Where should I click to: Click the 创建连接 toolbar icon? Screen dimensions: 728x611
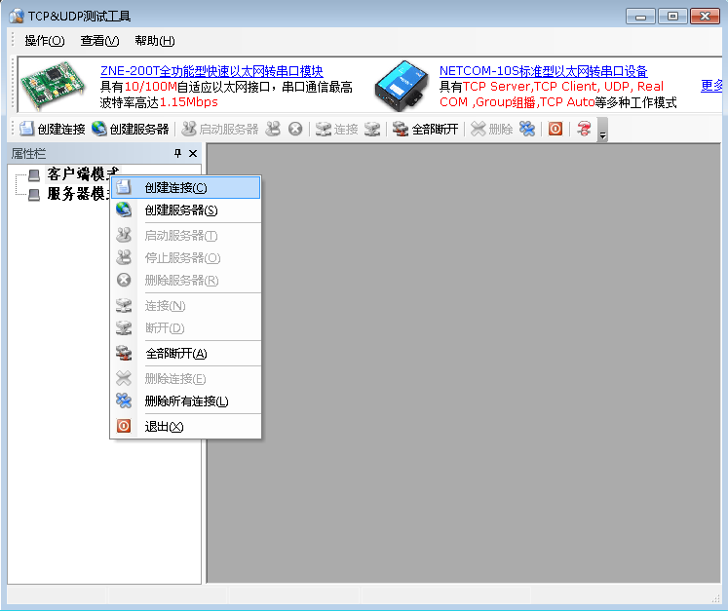click(x=26, y=129)
